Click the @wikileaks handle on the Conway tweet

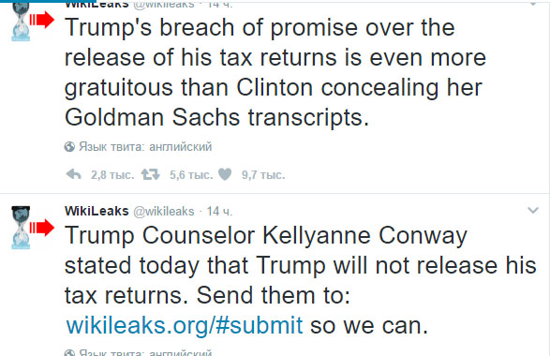pos(164,212)
